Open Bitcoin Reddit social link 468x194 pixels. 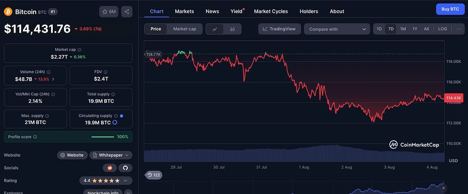click(x=110, y=168)
